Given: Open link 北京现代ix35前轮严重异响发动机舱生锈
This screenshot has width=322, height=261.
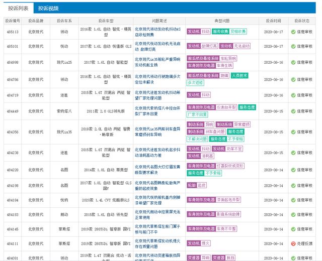Looking at the screenshot, I should coord(157,62).
